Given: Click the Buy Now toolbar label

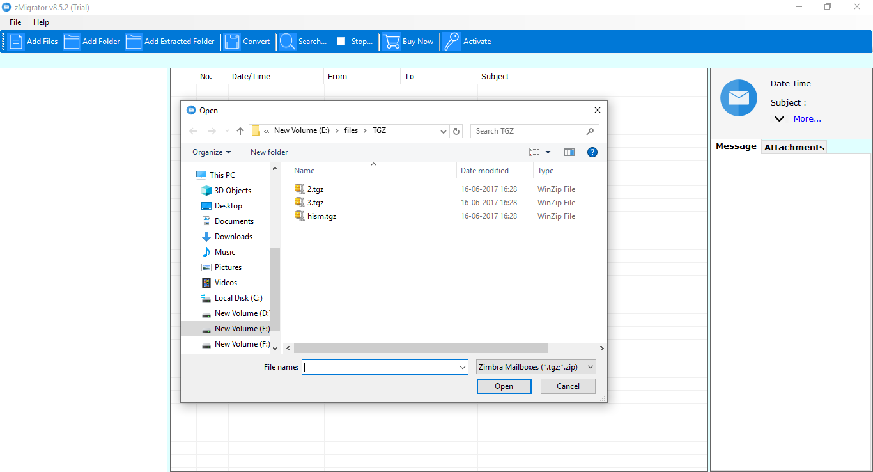Looking at the screenshot, I should tap(418, 42).
